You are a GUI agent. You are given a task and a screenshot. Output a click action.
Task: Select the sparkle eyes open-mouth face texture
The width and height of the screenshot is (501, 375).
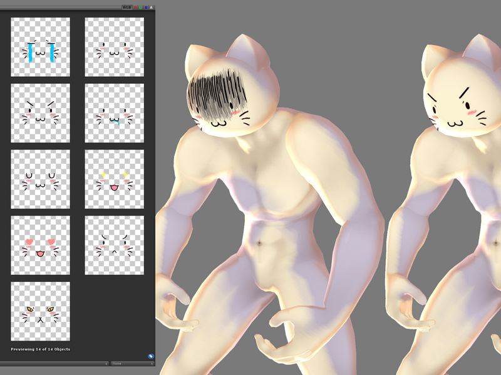(114, 179)
